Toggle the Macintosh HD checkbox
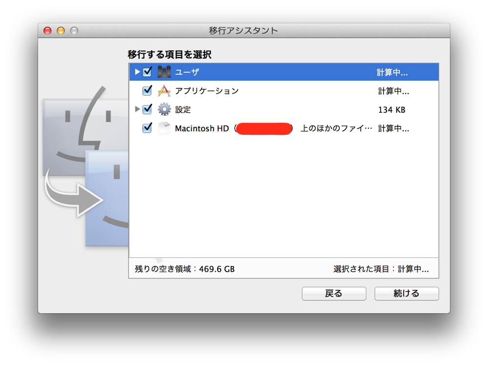The width and height of the screenshot is (488, 366). click(x=147, y=128)
